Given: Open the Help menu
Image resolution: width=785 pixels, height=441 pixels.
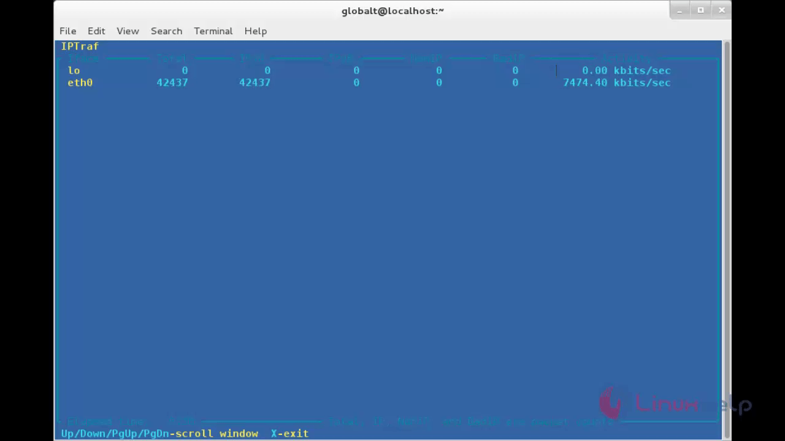Looking at the screenshot, I should pyautogui.click(x=255, y=31).
